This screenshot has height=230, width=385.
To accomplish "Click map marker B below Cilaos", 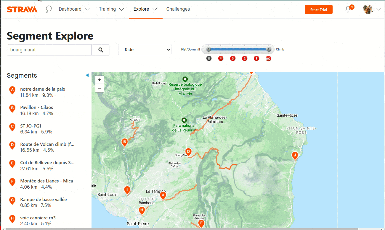I will (x=125, y=142).
